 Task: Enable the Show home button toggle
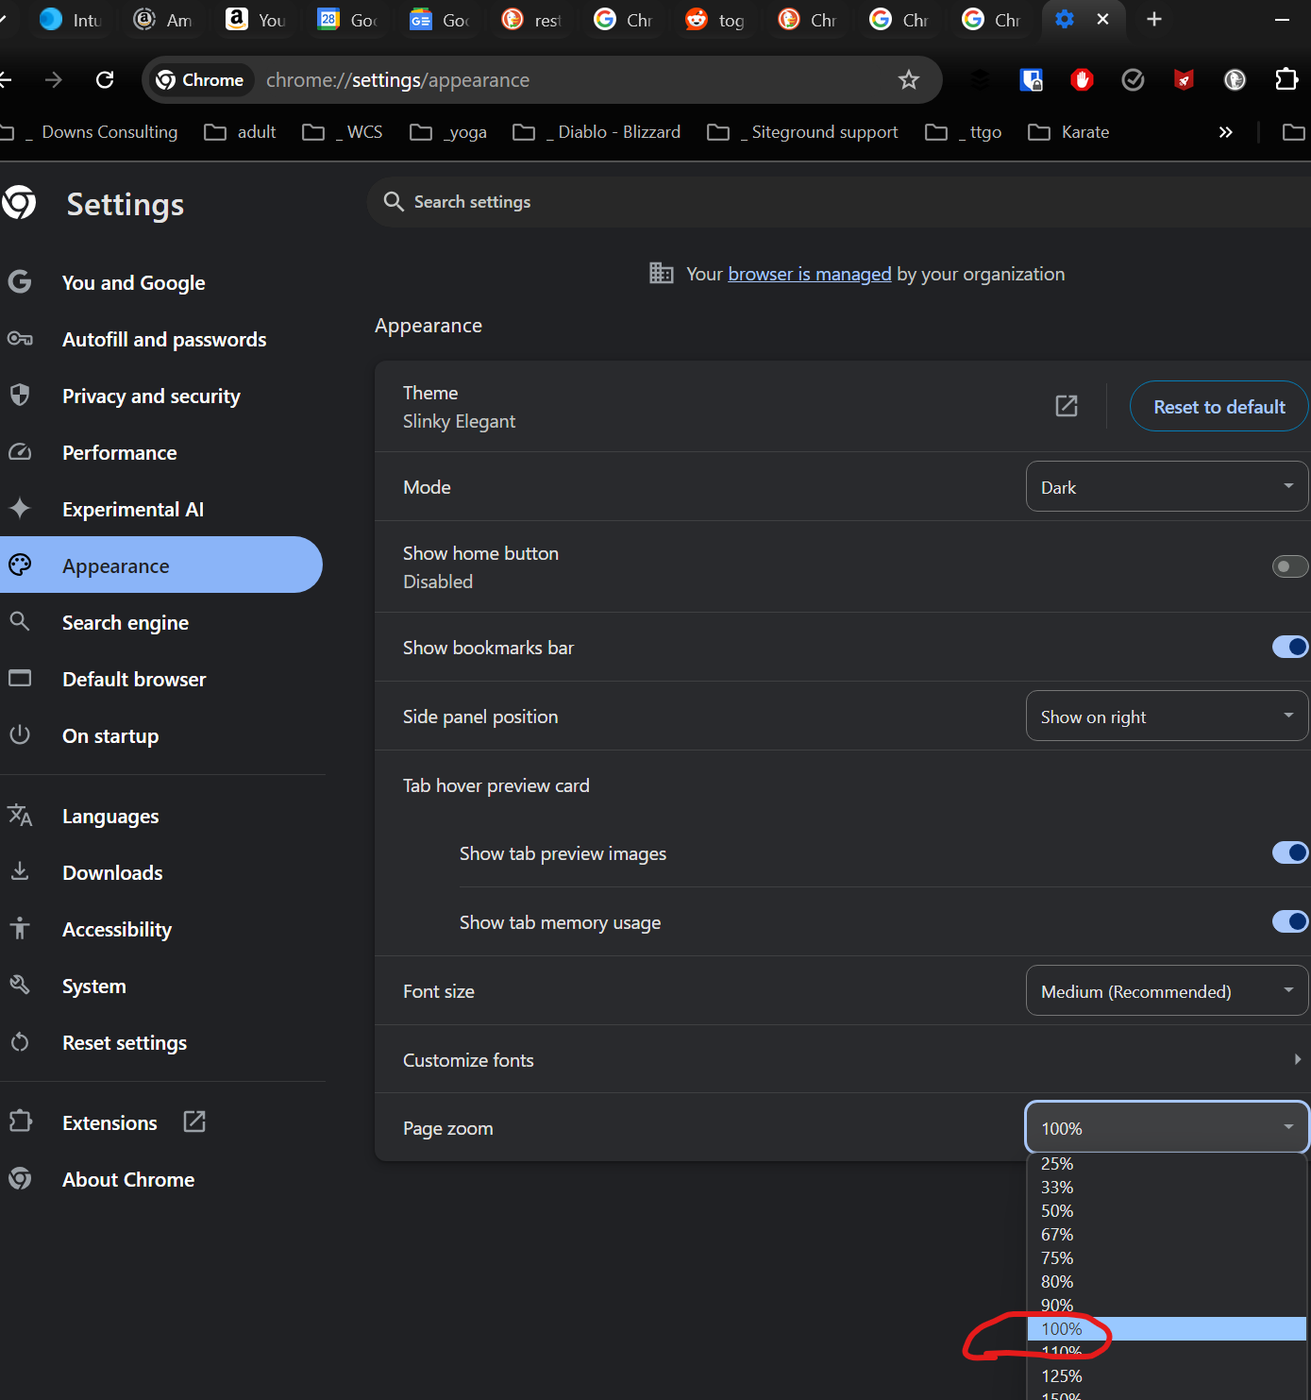[x=1289, y=566]
